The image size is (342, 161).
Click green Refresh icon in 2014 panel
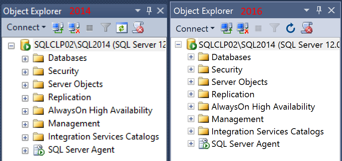pos(121,27)
